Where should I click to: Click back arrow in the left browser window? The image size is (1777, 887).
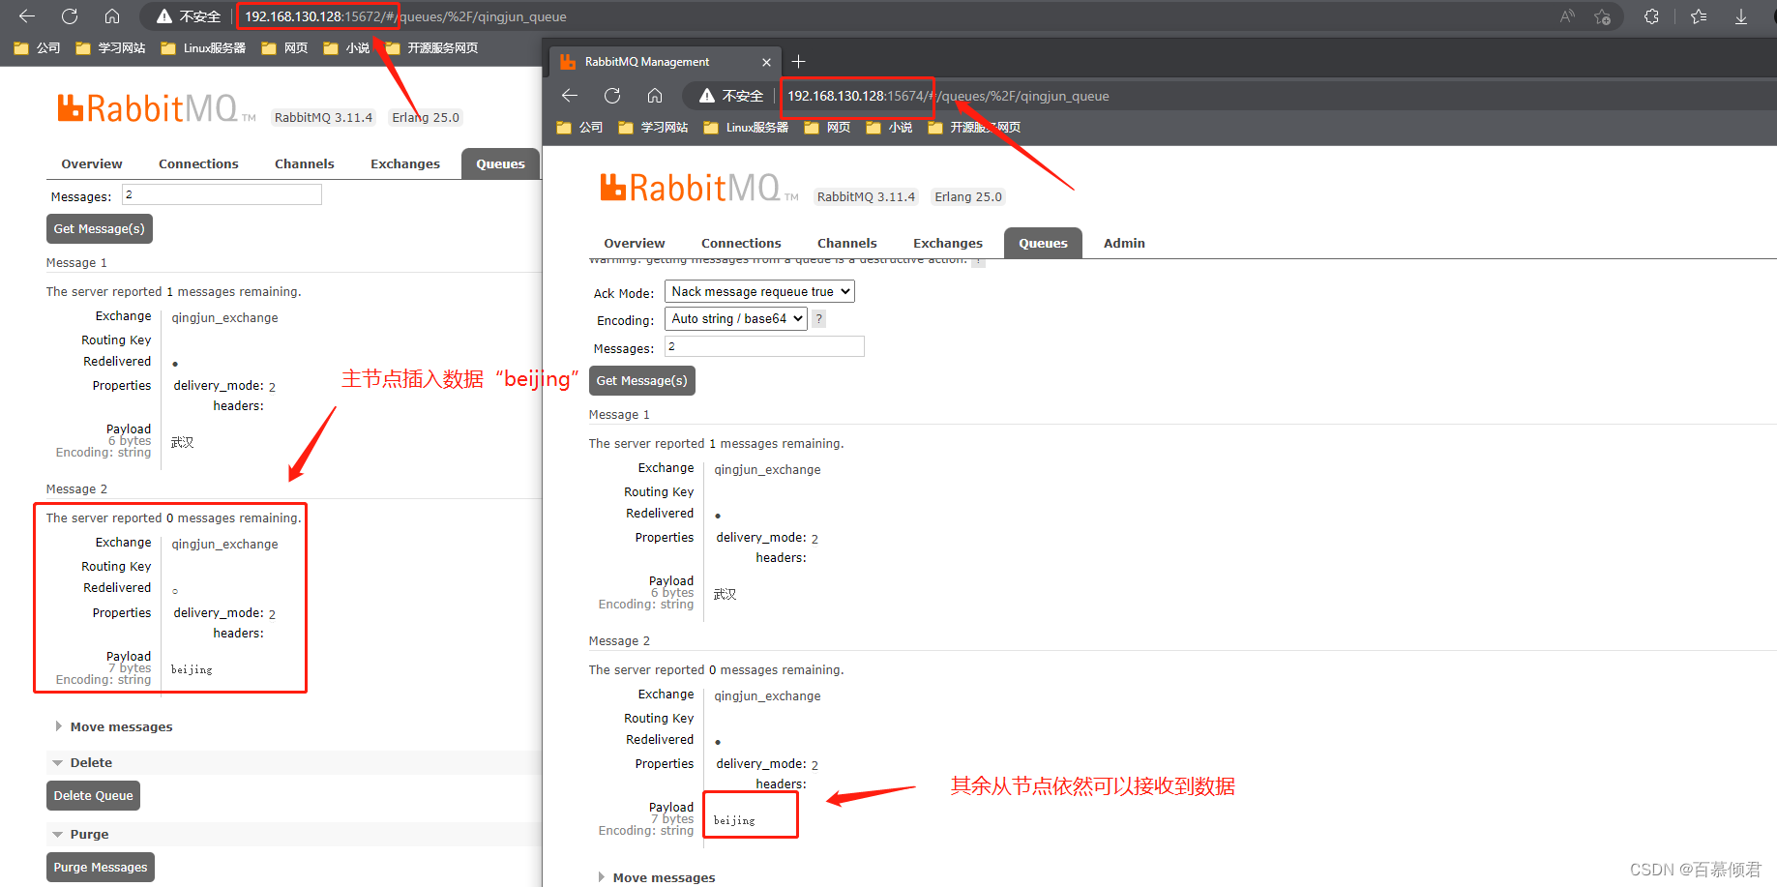[27, 16]
